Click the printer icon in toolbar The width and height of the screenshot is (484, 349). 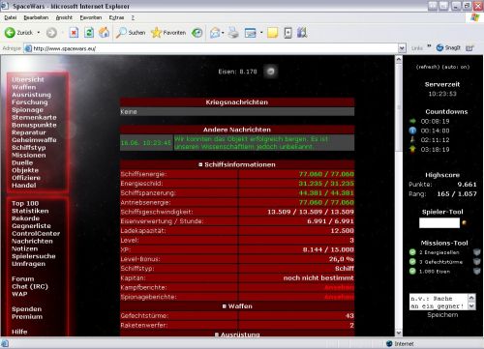point(233,33)
